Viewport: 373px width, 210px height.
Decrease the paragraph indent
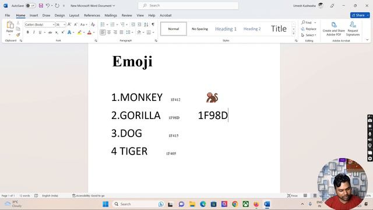(133, 24)
